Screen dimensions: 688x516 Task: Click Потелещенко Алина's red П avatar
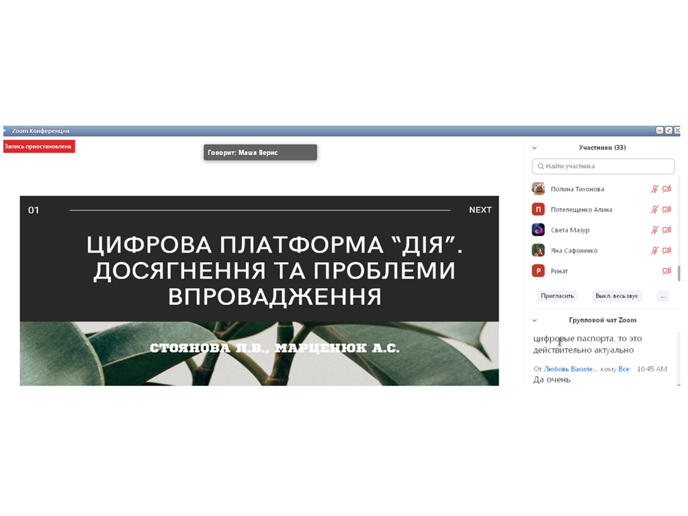tap(538, 210)
